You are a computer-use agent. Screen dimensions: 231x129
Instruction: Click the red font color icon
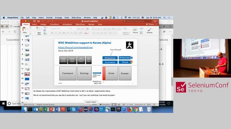(86, 33)
